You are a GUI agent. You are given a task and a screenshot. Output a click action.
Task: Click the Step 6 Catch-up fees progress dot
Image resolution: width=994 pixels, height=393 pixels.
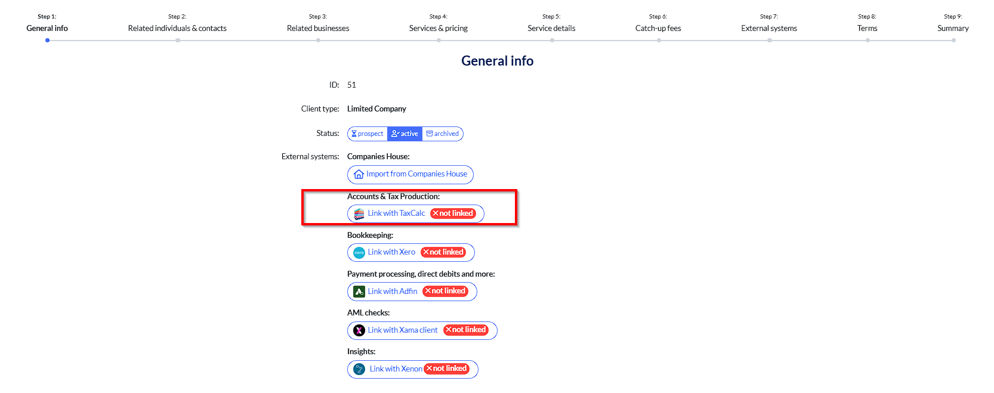pos(659,41)
